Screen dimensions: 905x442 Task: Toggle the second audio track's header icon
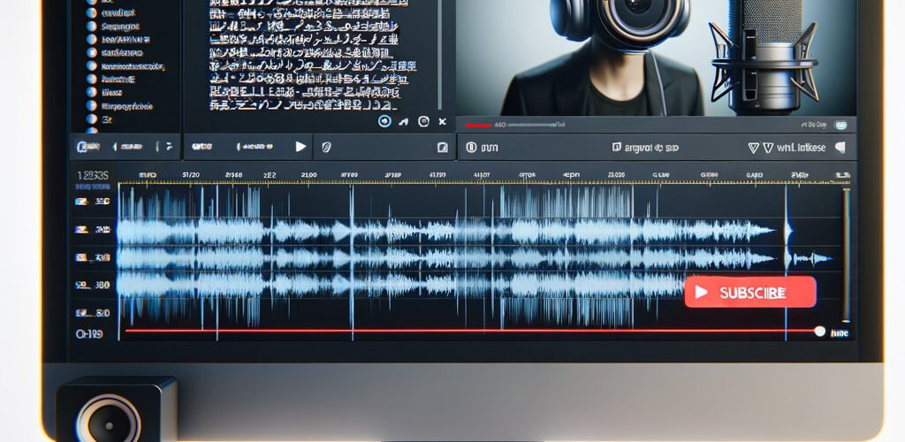tap(80, 230)
